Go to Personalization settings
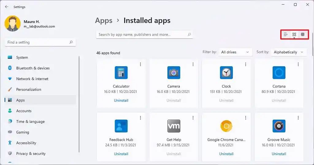The width and height of the screenshot is (314, 165). [29, 90]
